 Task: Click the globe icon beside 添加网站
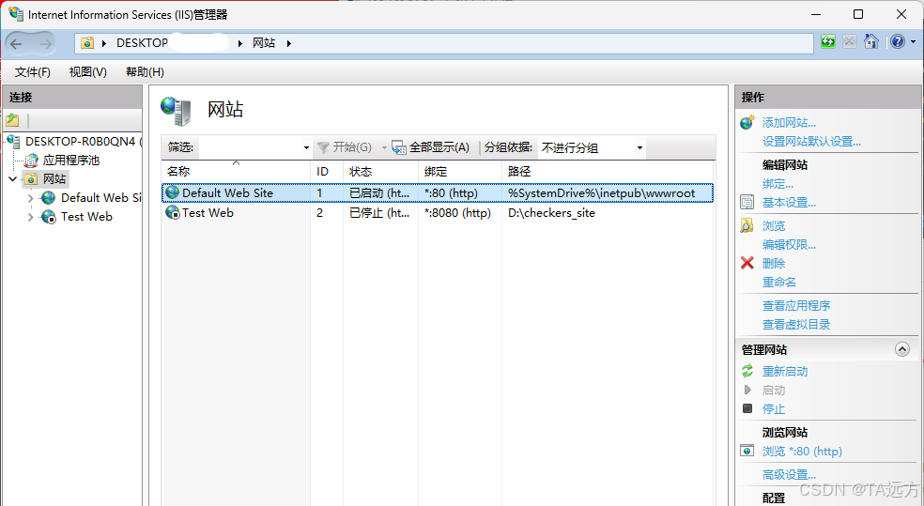coord(747,123)
